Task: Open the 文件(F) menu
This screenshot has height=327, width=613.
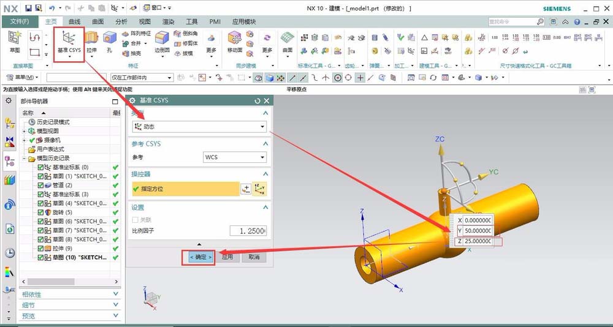Action: tap(20, 22)
